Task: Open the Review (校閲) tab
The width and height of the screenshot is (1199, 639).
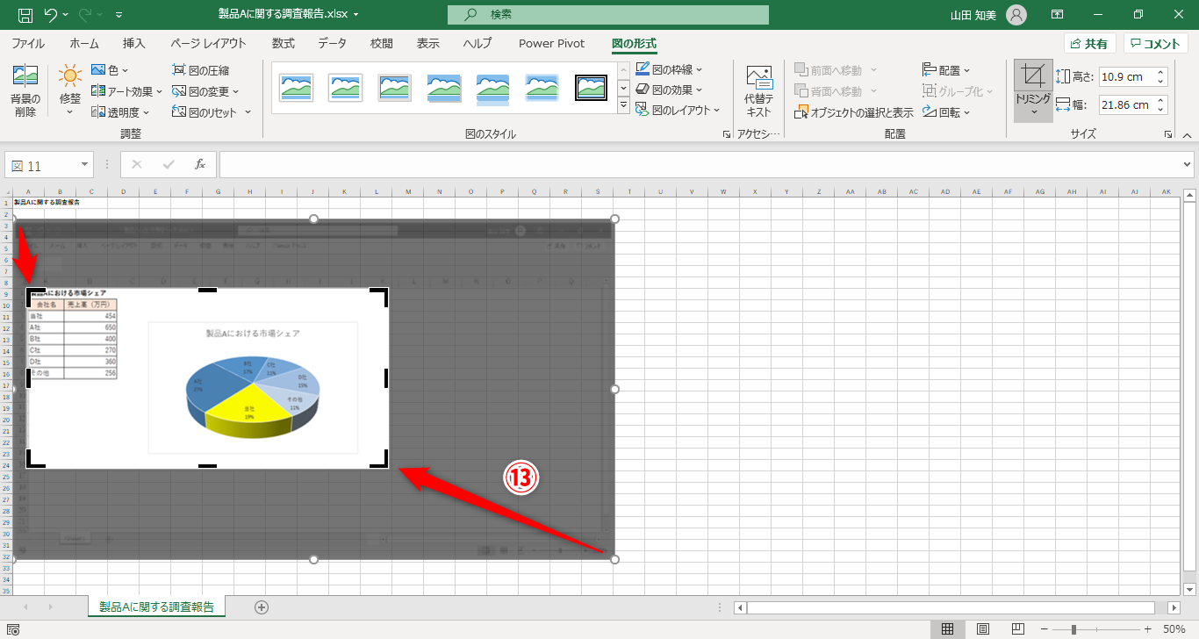Action: [381, 44]
